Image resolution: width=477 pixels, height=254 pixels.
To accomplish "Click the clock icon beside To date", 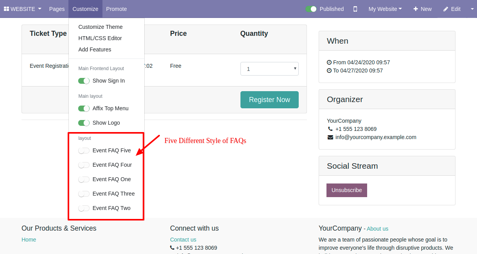I will (x=329, y=71).
